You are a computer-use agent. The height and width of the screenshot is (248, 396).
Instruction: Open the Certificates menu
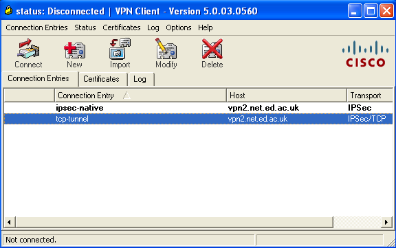point(122,27)
